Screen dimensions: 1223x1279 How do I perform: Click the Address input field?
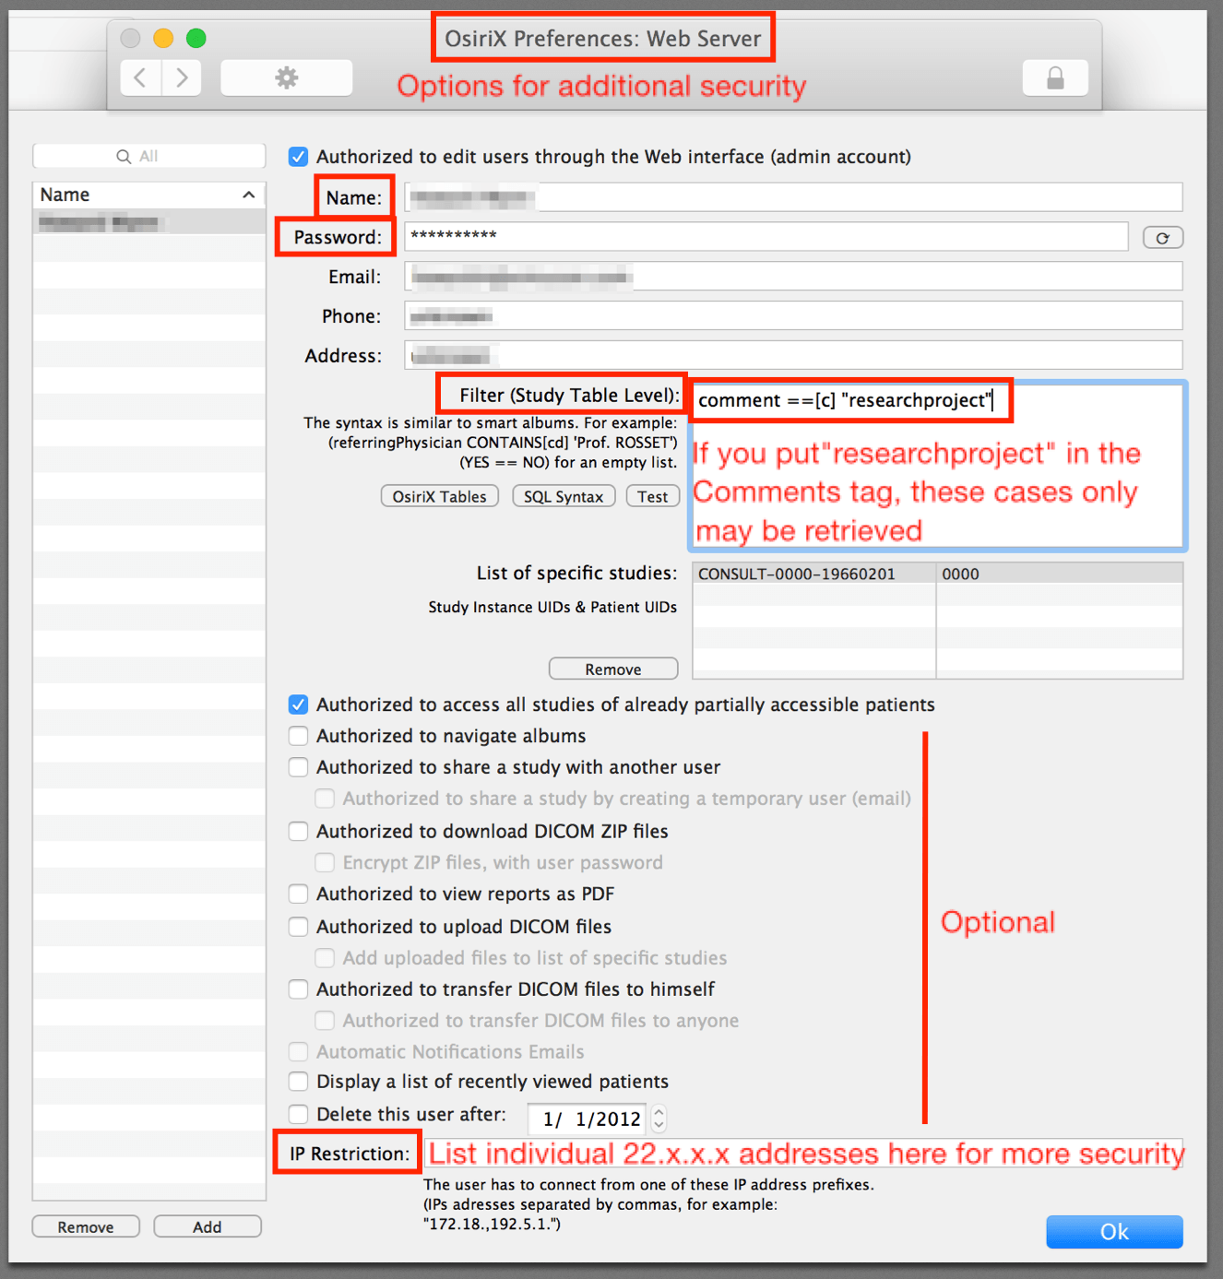tap(793, 356)
